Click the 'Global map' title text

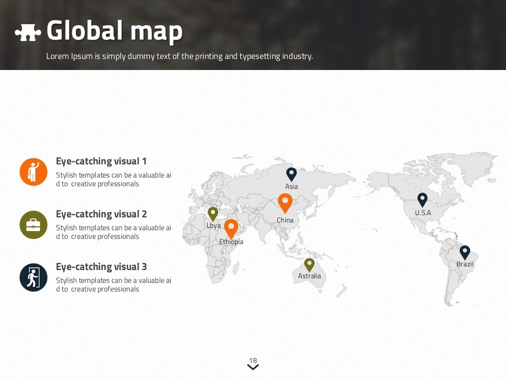[114, 31]
